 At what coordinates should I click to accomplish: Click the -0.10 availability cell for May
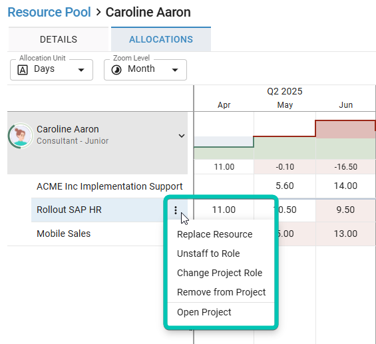285,167
